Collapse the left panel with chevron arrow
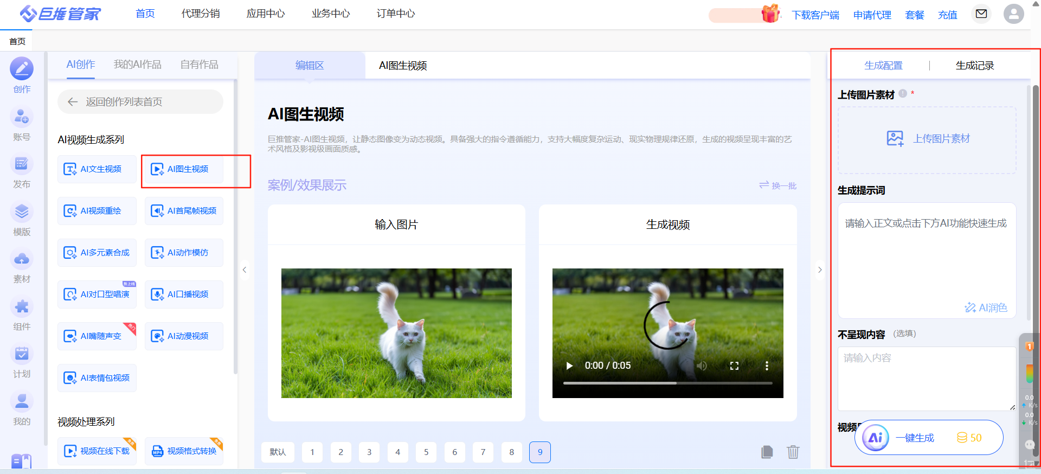The width and height of the screenshot is (1041, 474). (x=245, y=270)
